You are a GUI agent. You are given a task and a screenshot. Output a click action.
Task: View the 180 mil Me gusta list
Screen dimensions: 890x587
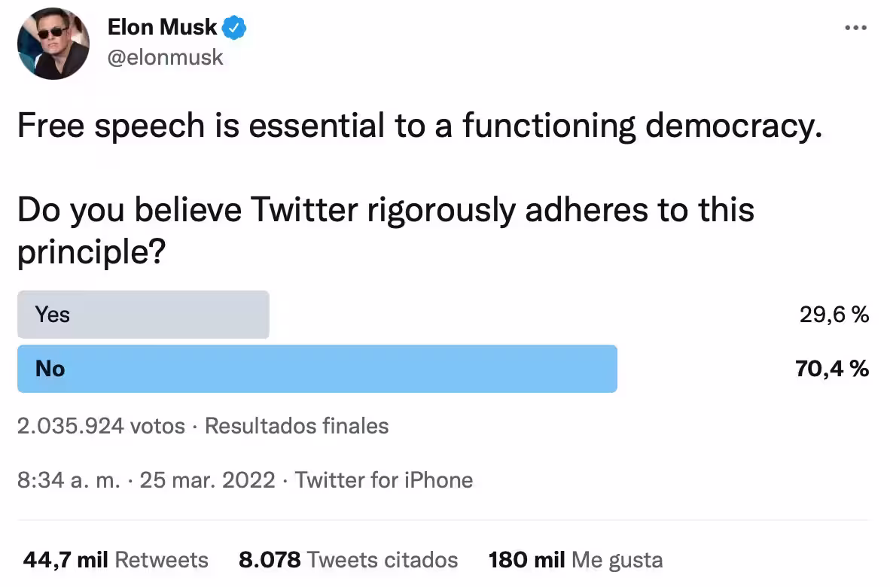[575, 561]
